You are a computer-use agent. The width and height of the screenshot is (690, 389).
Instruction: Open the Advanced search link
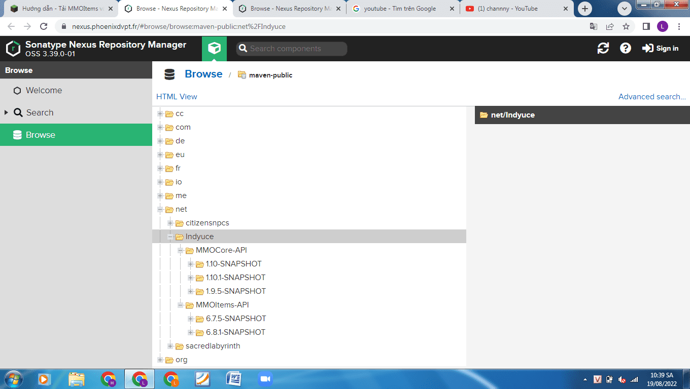pos(652,97)
